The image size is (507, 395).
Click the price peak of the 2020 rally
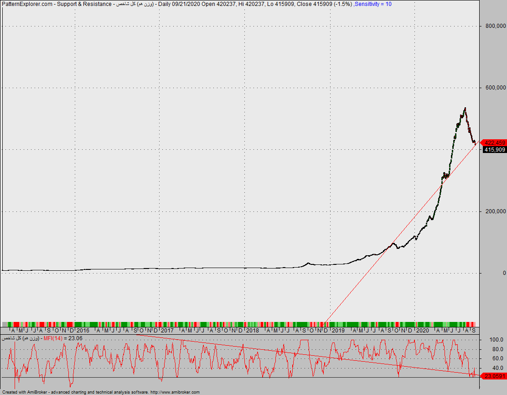465,109
